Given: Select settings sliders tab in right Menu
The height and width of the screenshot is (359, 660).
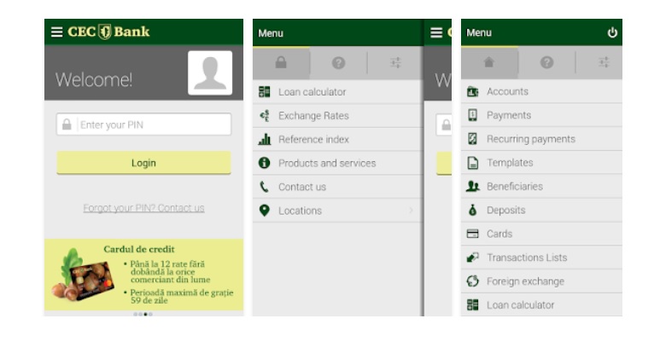Looking at the screenshot, I should [604, 62].
